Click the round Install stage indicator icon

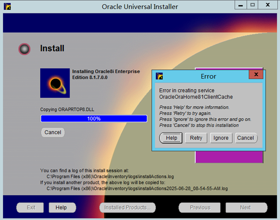(25, 49)
